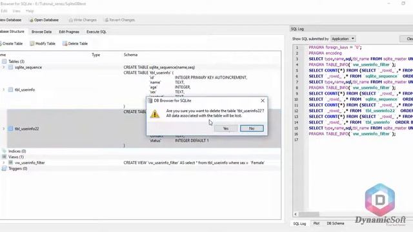413x232 pixels.
Task: Click the Modify Table icon
Action: tap(32, 44)
